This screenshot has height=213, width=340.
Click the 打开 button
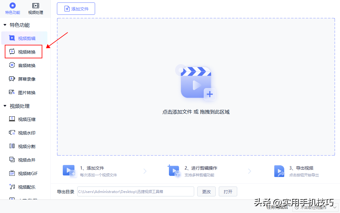(228, 191)
